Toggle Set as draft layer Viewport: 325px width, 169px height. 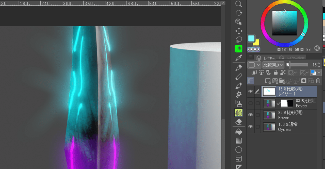(268, 72)
